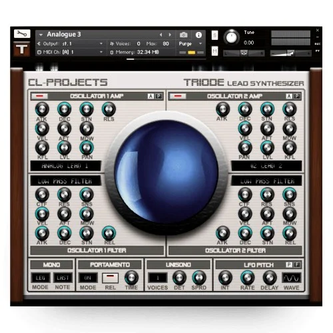
Task: Click Oscillator 1 Filter REL knob
Action: click(x=109, y=233)
